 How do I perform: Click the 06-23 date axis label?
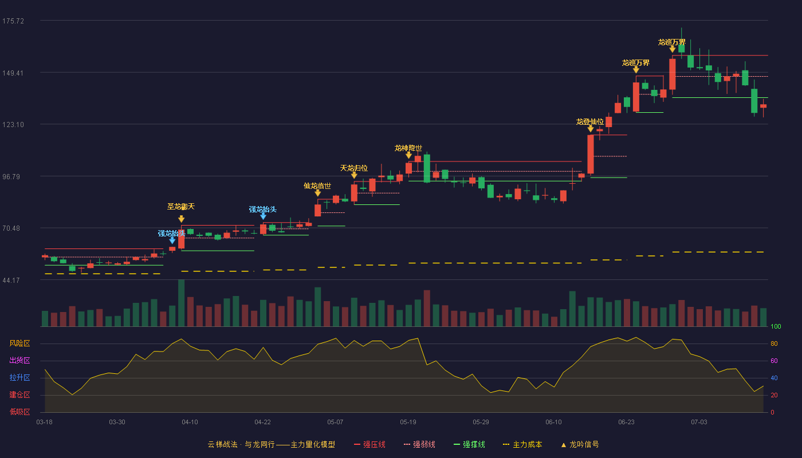coord(626,422)
